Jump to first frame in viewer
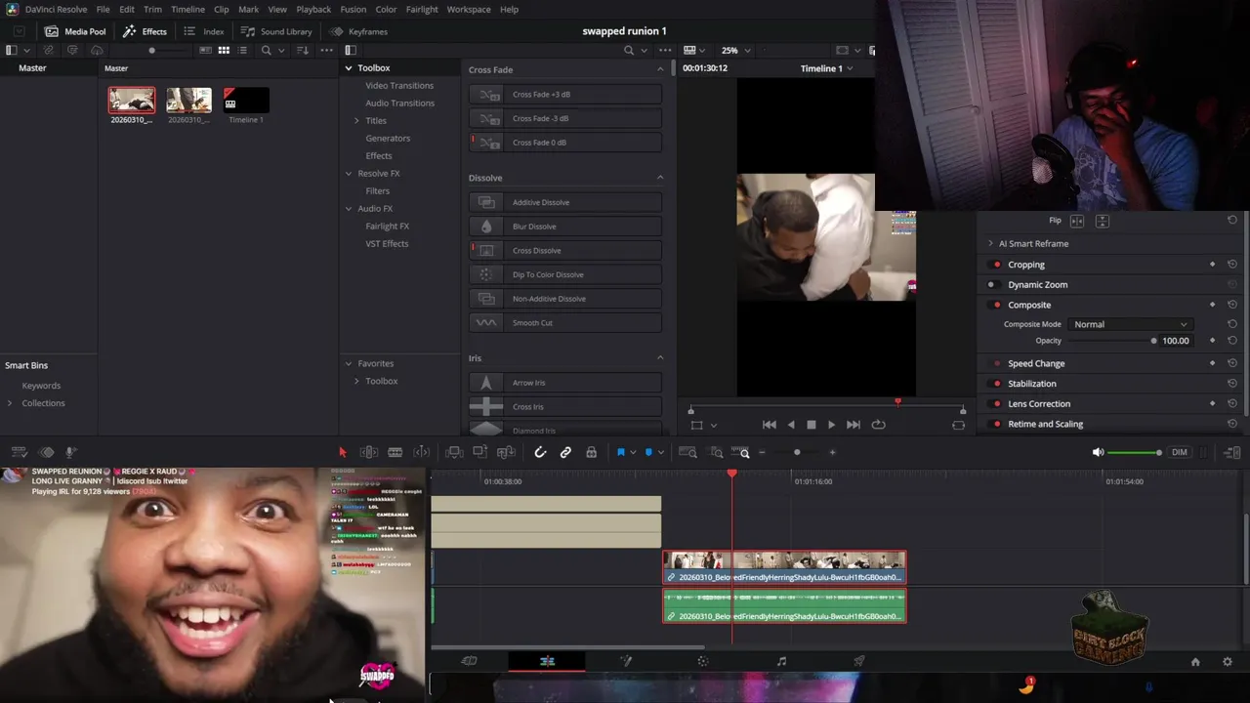1250x703 pixels. coord(770,425)
